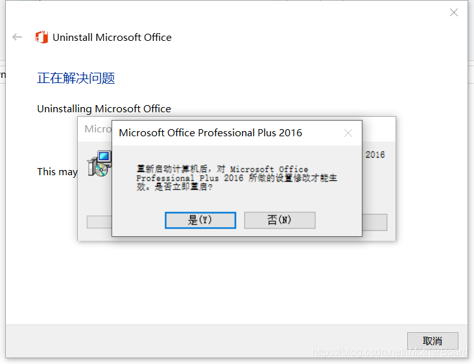Click the 正在解决问题 heading
Screen dimensions: 474x364
pyautogui.click(x=76, y=78)
